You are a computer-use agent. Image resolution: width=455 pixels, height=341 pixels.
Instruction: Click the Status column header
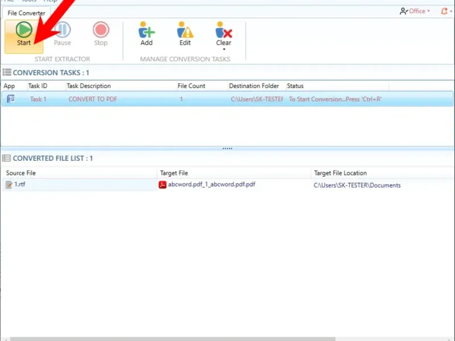pos(295,86)
